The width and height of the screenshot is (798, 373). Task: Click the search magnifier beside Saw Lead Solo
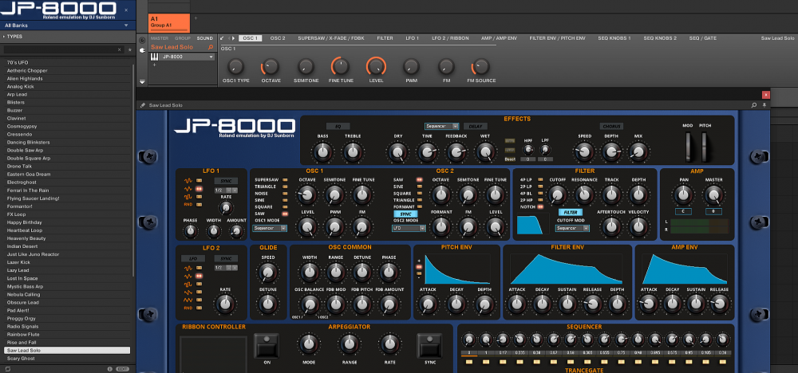[211, 47]
